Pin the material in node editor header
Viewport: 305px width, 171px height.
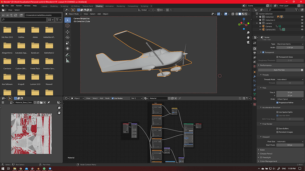(180, 98)
